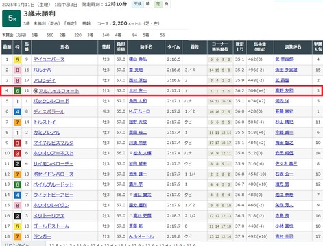The image size is (323, 246).
Task: Click the 騎手名 column header
Action: click(x=146, y=47)
